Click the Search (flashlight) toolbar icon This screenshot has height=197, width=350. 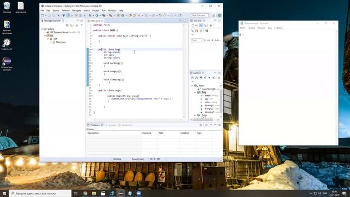(x=139, y=15)
